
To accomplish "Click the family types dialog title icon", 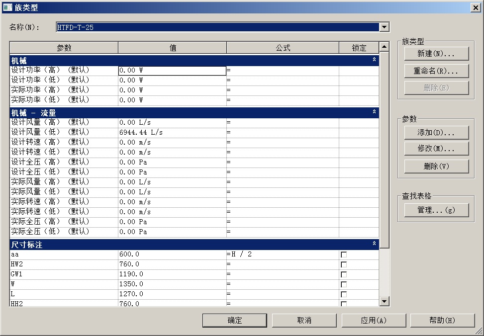I will tap(7, 7).
